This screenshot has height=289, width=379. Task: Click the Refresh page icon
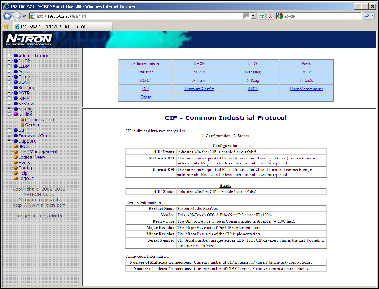262,16
